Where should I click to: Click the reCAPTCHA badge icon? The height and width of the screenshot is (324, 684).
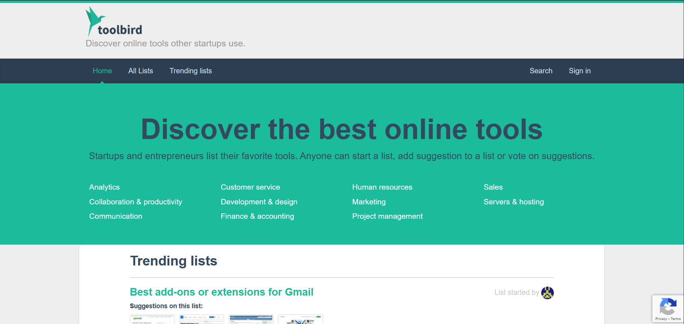coord(668,306)
